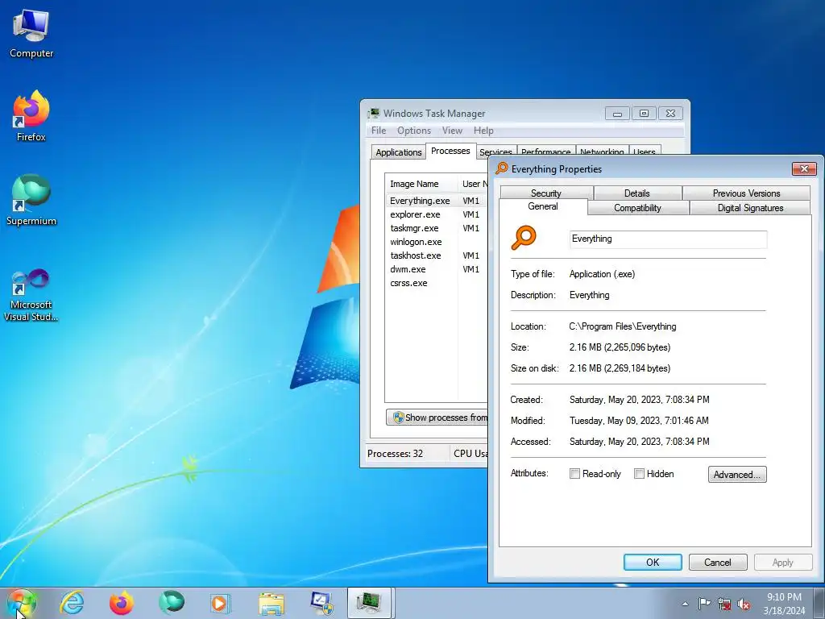Open the Security tab
The width and height of the screenshot is (825, 619).
click(x=546, y=193)
